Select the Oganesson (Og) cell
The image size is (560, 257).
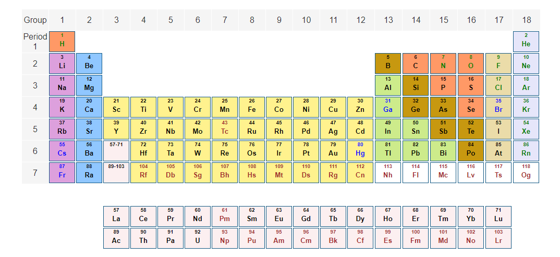(526, 173)
